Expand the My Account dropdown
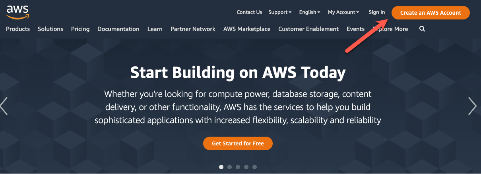 [x=343, y=12]
